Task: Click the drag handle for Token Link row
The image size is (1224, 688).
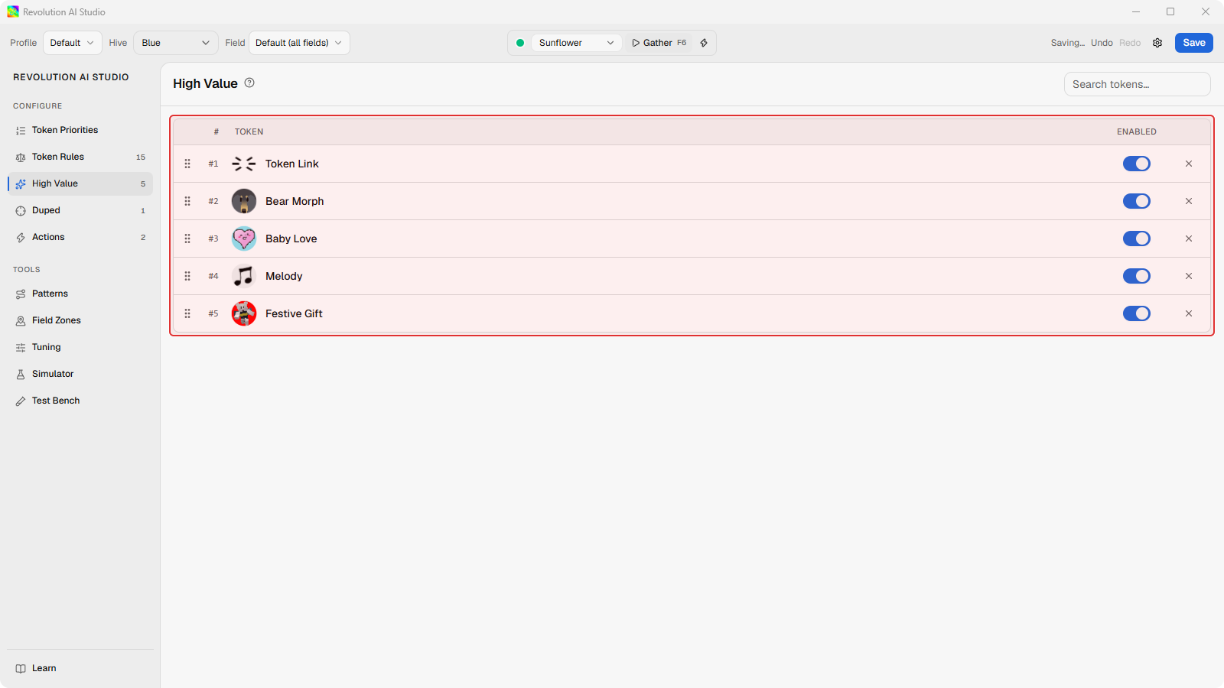Action: (187, 164)
